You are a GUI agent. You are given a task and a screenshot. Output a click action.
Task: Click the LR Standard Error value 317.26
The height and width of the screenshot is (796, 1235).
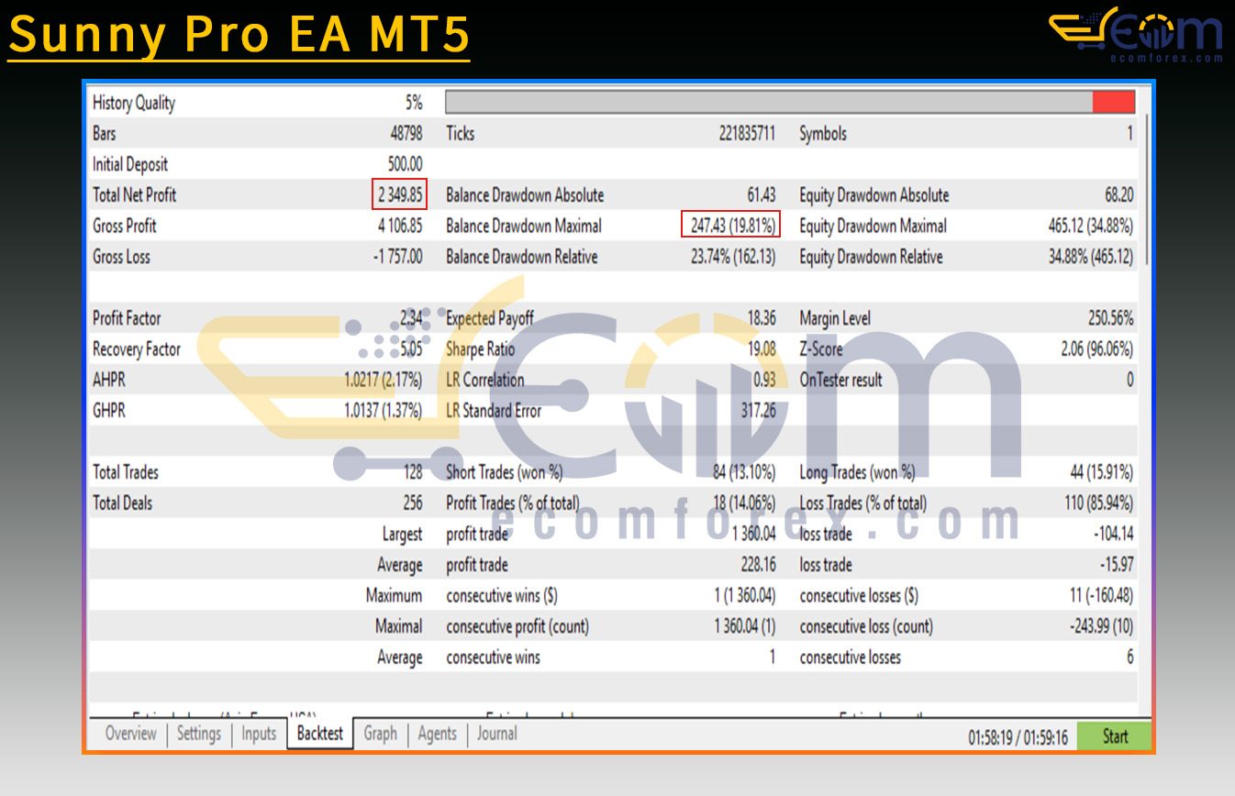758,411
